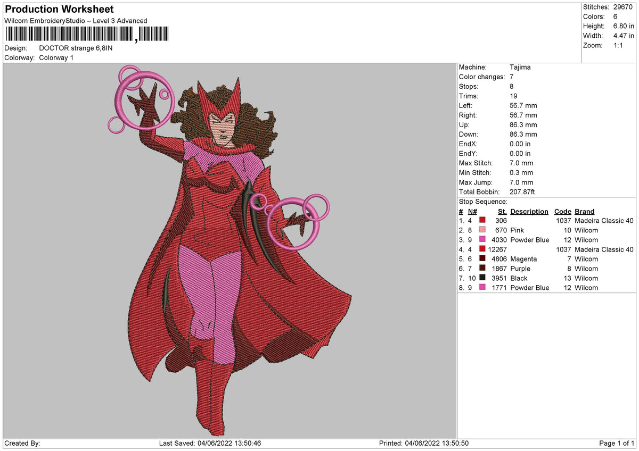Click stitch count 12267

coord(497,249)
